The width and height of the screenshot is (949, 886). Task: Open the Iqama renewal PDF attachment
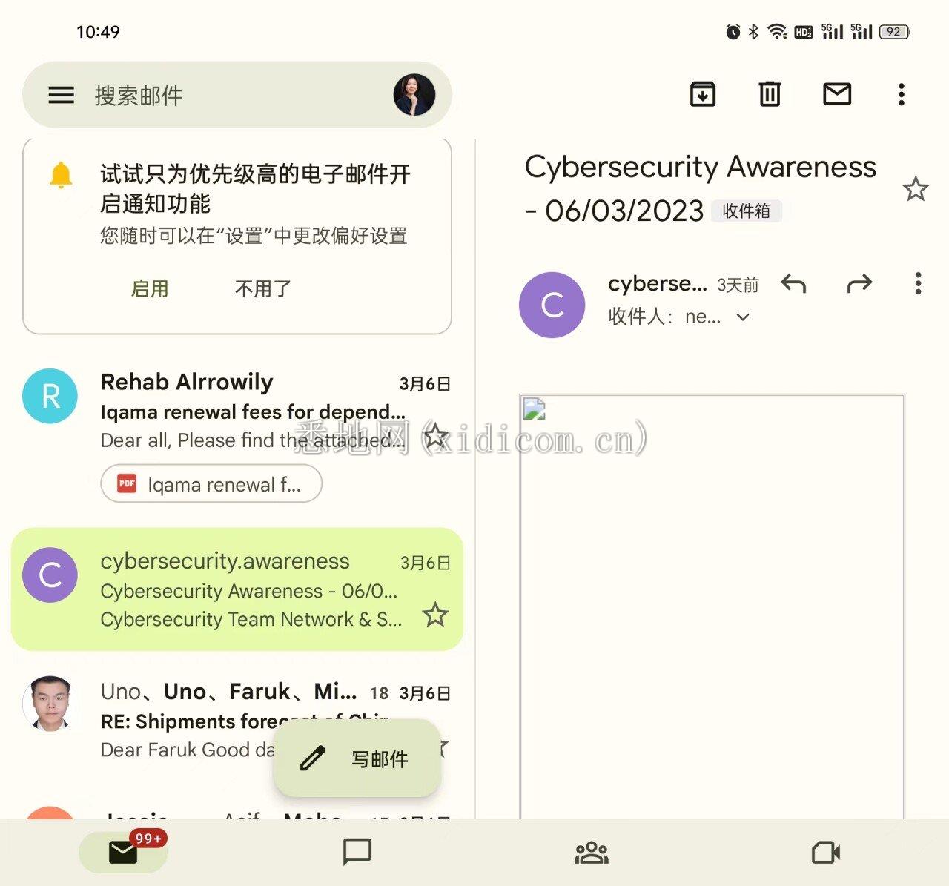(x=211, y=484)
